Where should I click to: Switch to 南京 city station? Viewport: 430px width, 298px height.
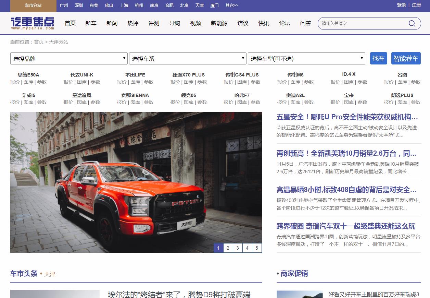point(154,5)
